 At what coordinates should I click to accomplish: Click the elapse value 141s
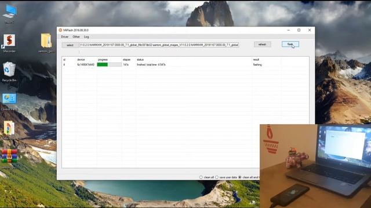[x=126, y=65]
